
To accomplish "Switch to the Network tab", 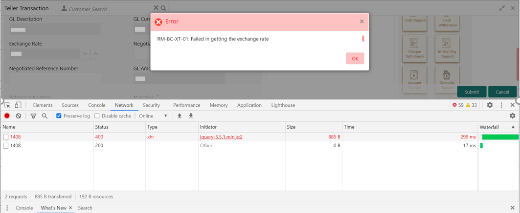I will pyautogui.click(x=124, y=105).
